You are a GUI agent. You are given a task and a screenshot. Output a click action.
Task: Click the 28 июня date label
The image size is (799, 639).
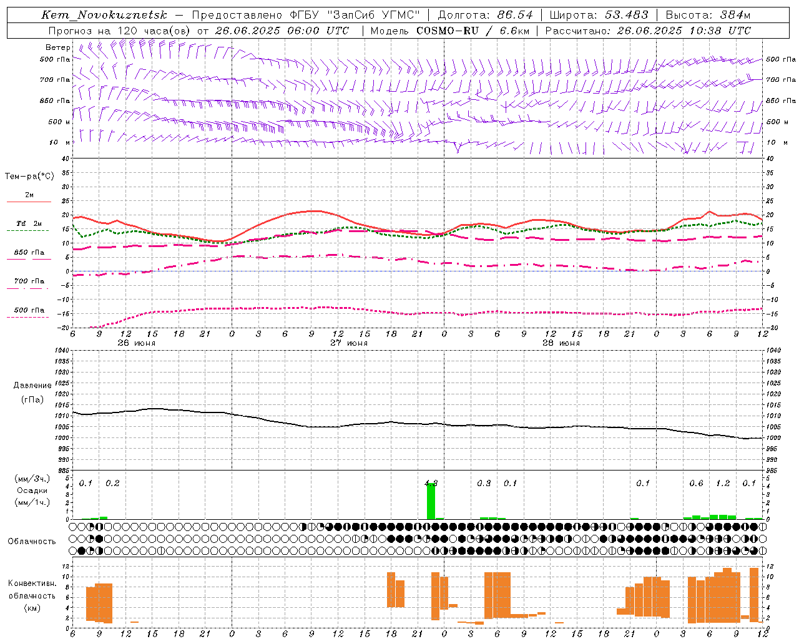561,343
